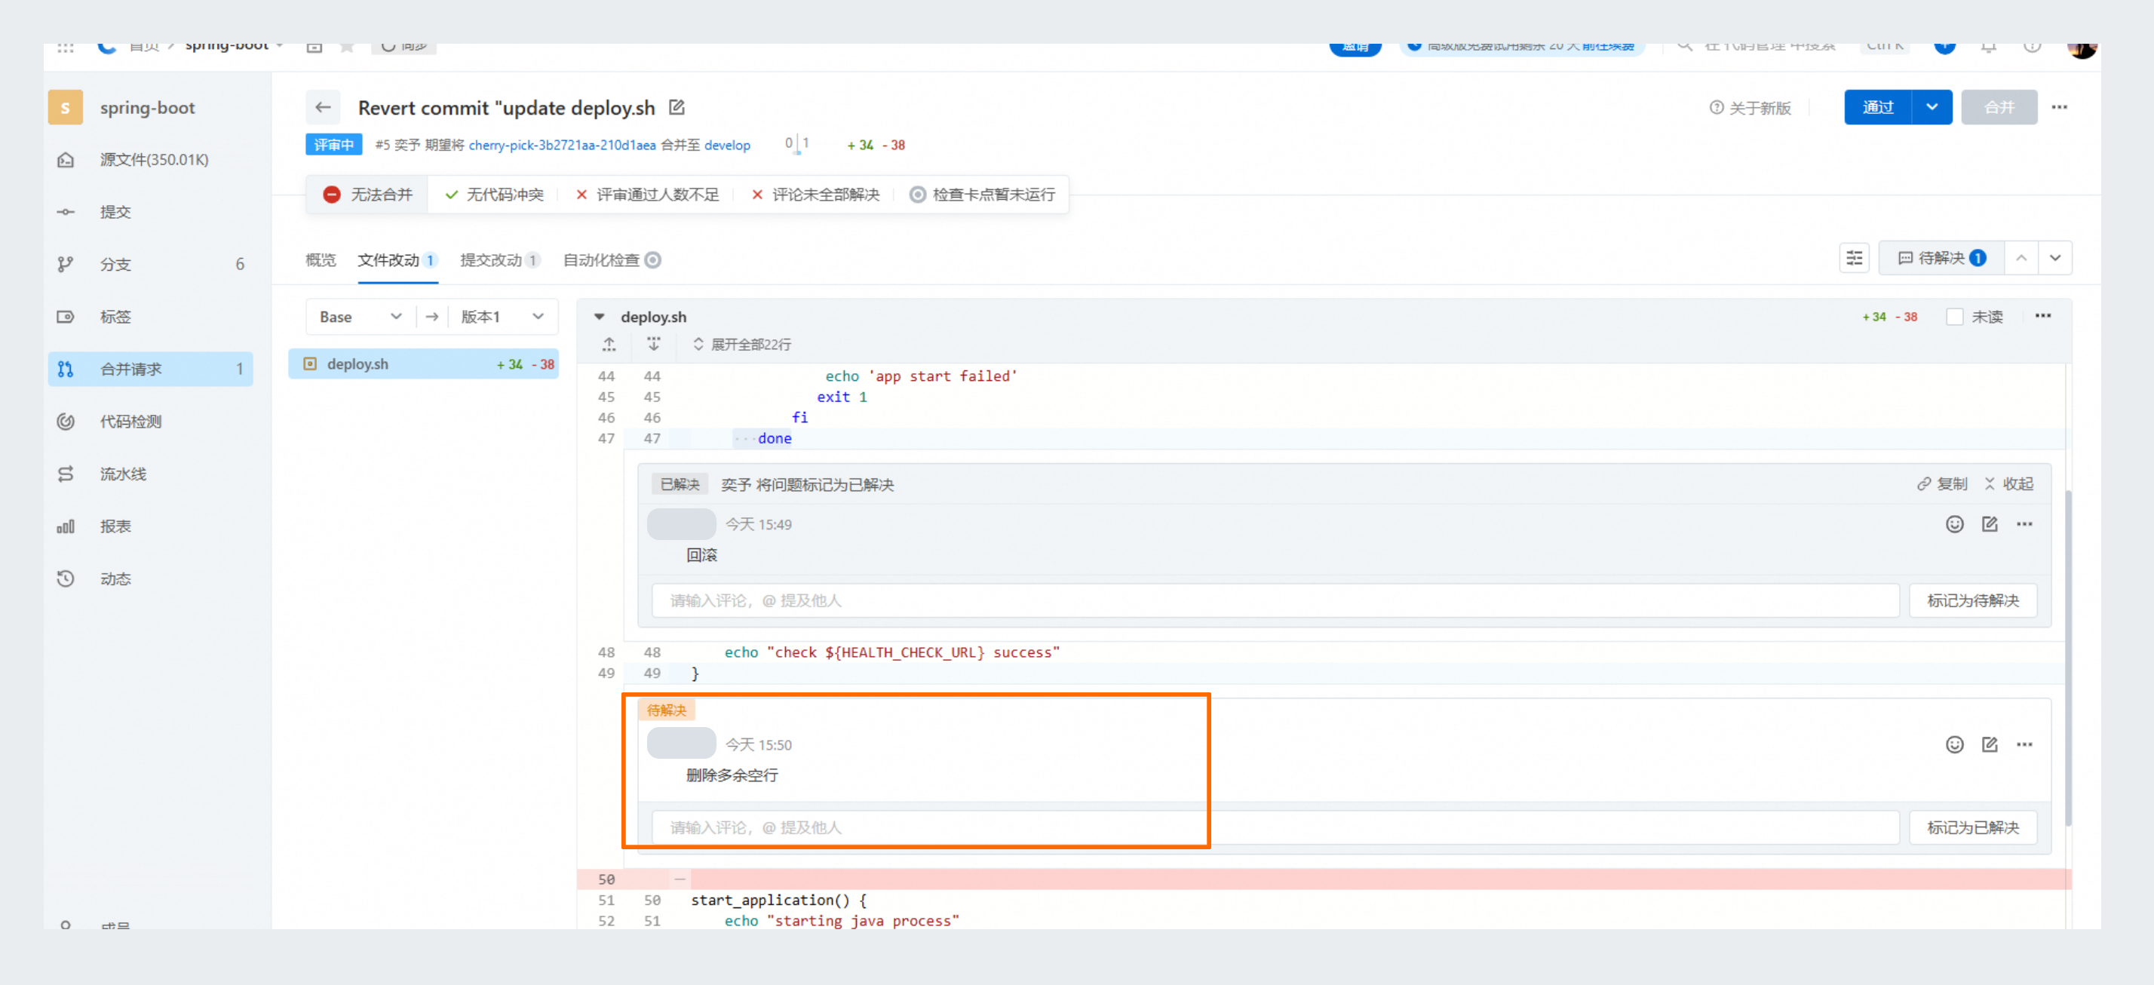
Task: Open the Base version dropdown
Action: coord(361,317)
